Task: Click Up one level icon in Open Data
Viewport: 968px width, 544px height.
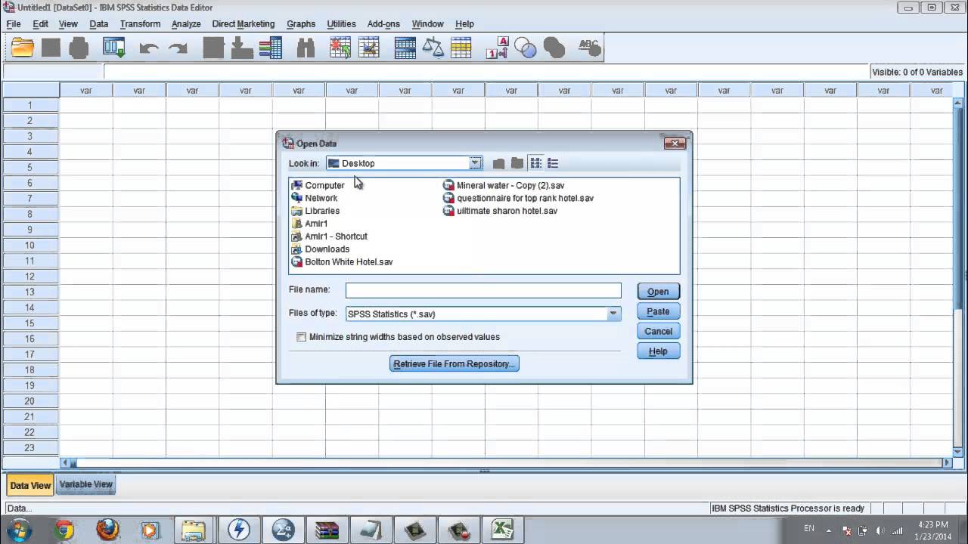Action: (x=498, y=163)
